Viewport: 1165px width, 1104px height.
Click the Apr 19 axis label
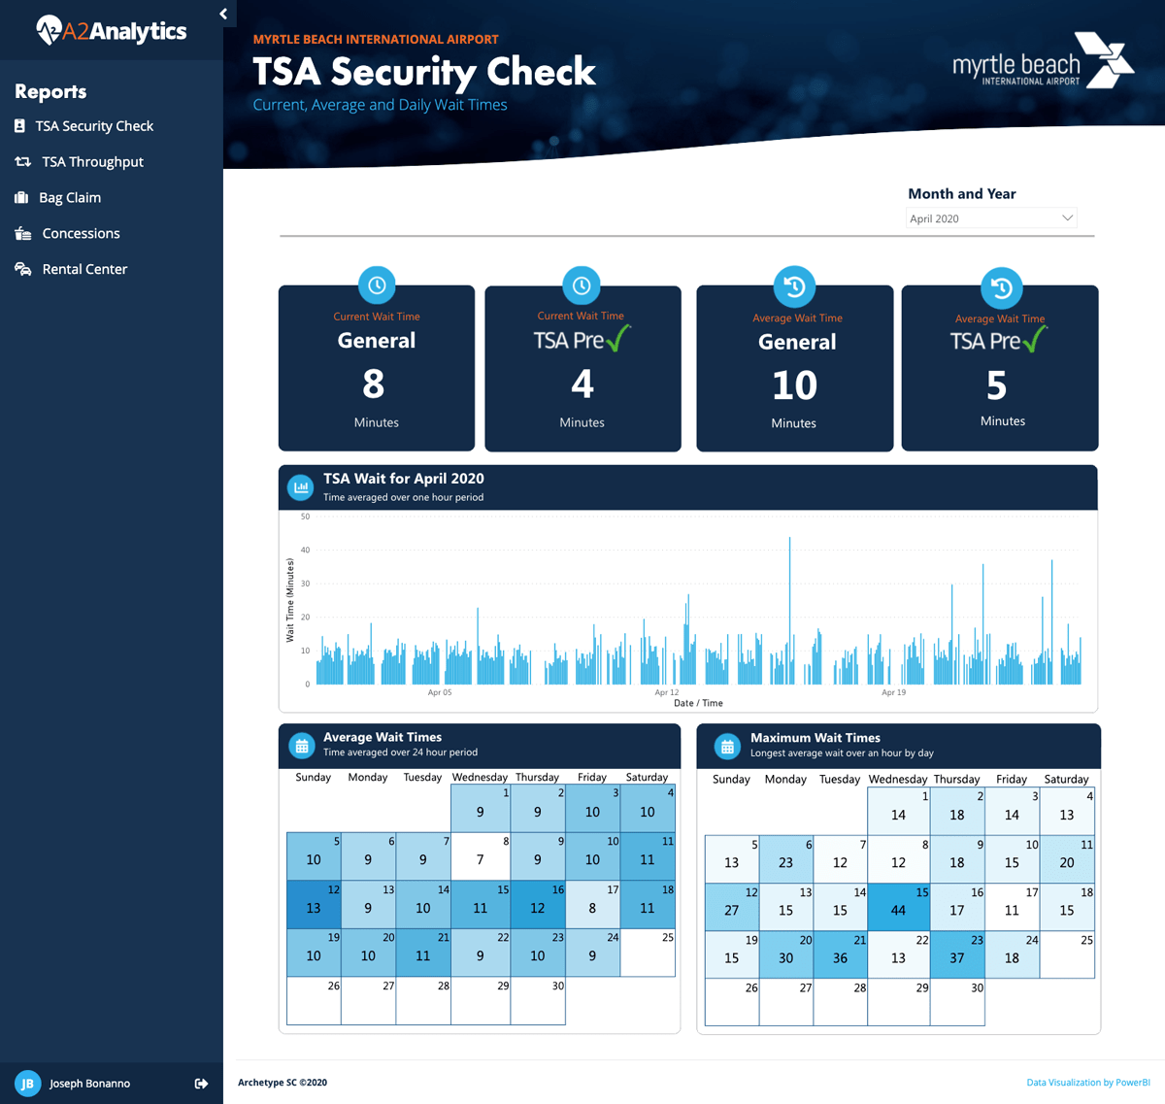pyautogui.click(x=894, y=692)
